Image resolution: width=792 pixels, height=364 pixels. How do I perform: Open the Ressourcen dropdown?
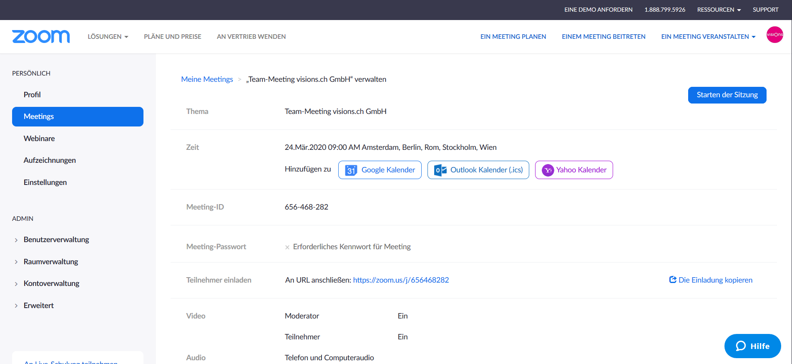click(719, 10)
